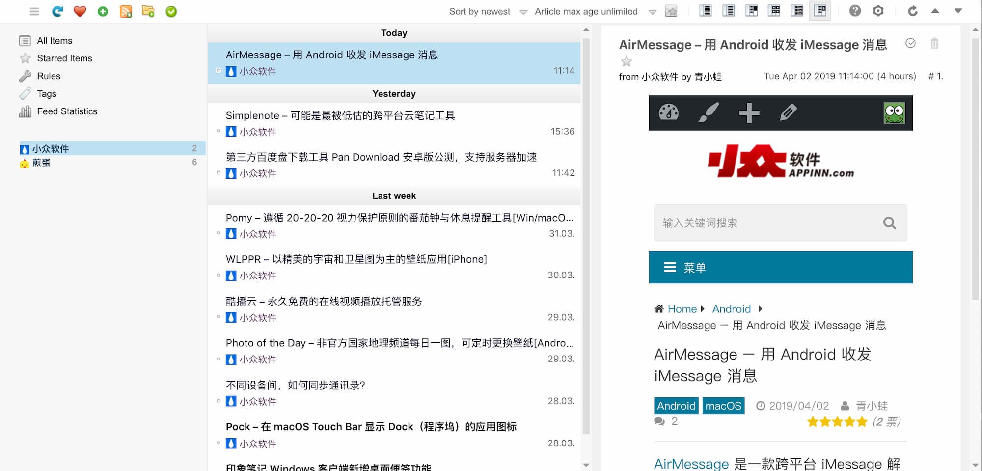Expand the 菜单 menu bar
Viewport: 982px width, 471px height.
point(781,268)
